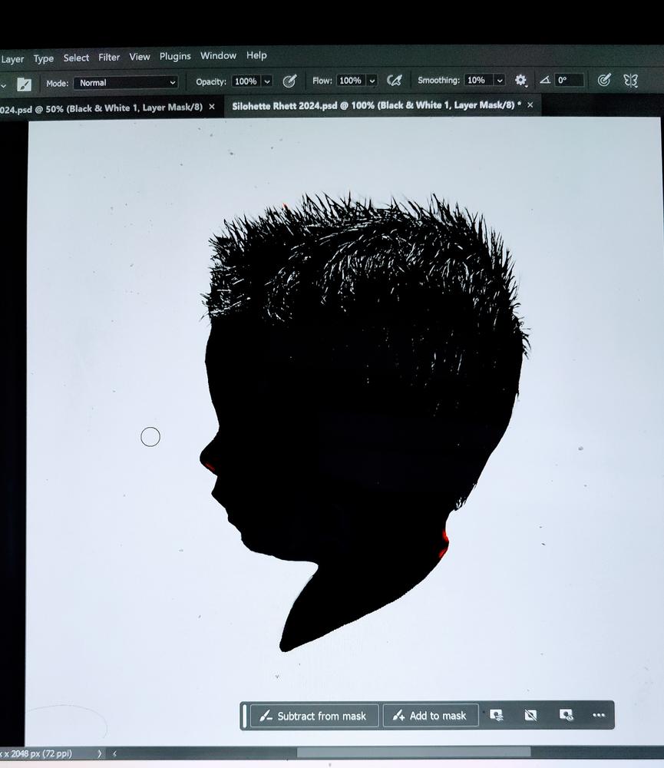The width and height of the screenshot is (664, 768).
Task: Click Subtract from mask button
Action: pos(313,716)
